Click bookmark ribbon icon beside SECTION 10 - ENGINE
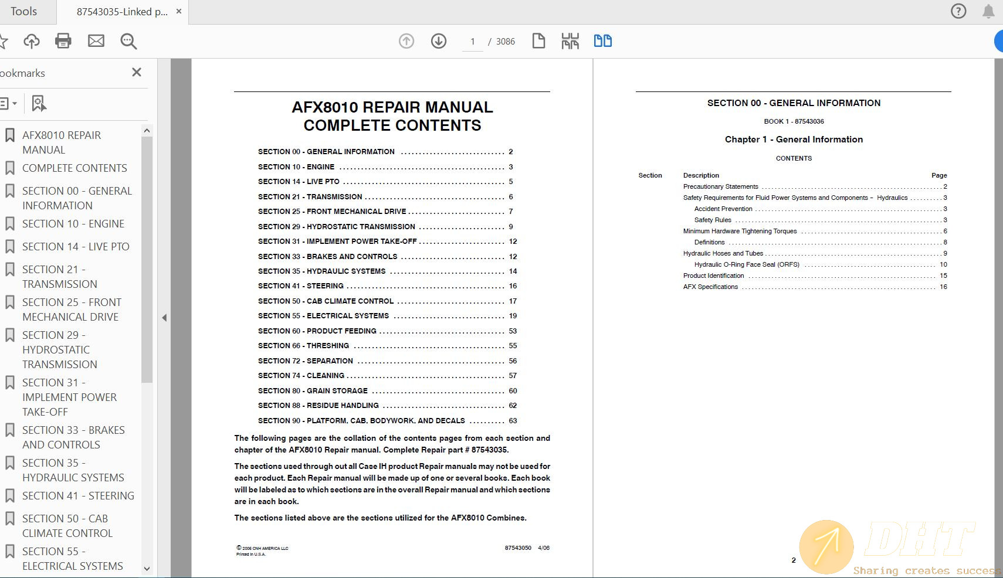This screenshot has width=1003, height=578. 10,224
